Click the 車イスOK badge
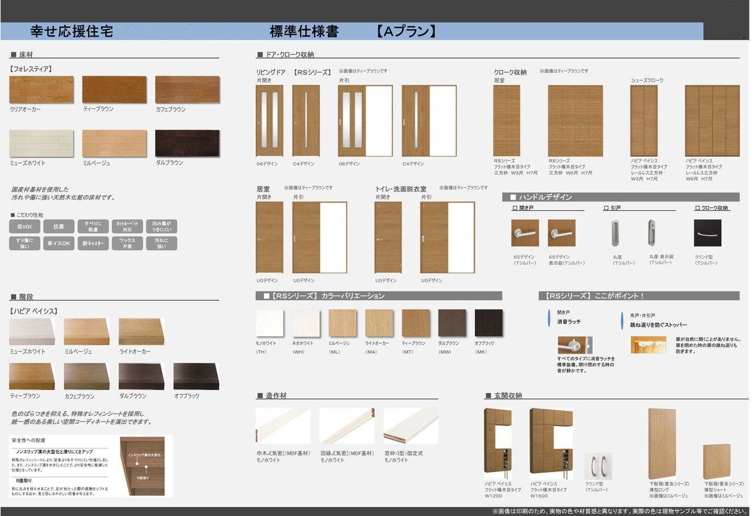Image resolution: width=756 pixels, height=516 pixels. 59,244
